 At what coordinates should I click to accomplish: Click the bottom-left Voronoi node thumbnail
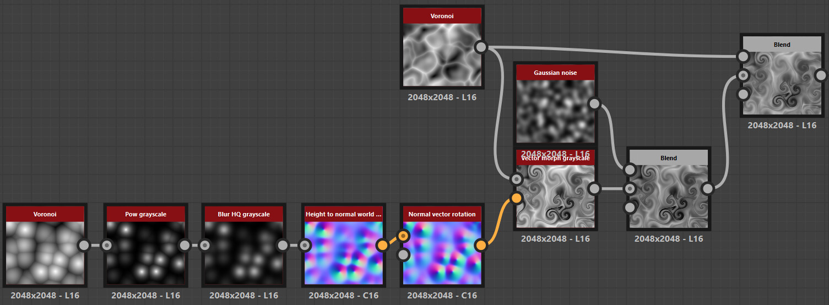(45, 253)
